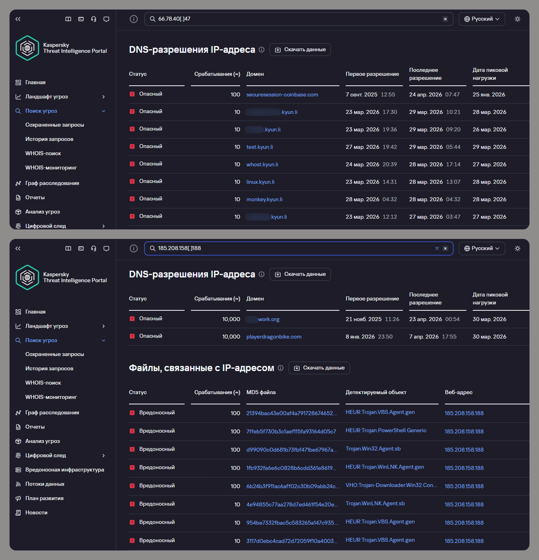539x560 pixels.
Task: Sort files table by MD5 файла column
Action: (261, 393)
